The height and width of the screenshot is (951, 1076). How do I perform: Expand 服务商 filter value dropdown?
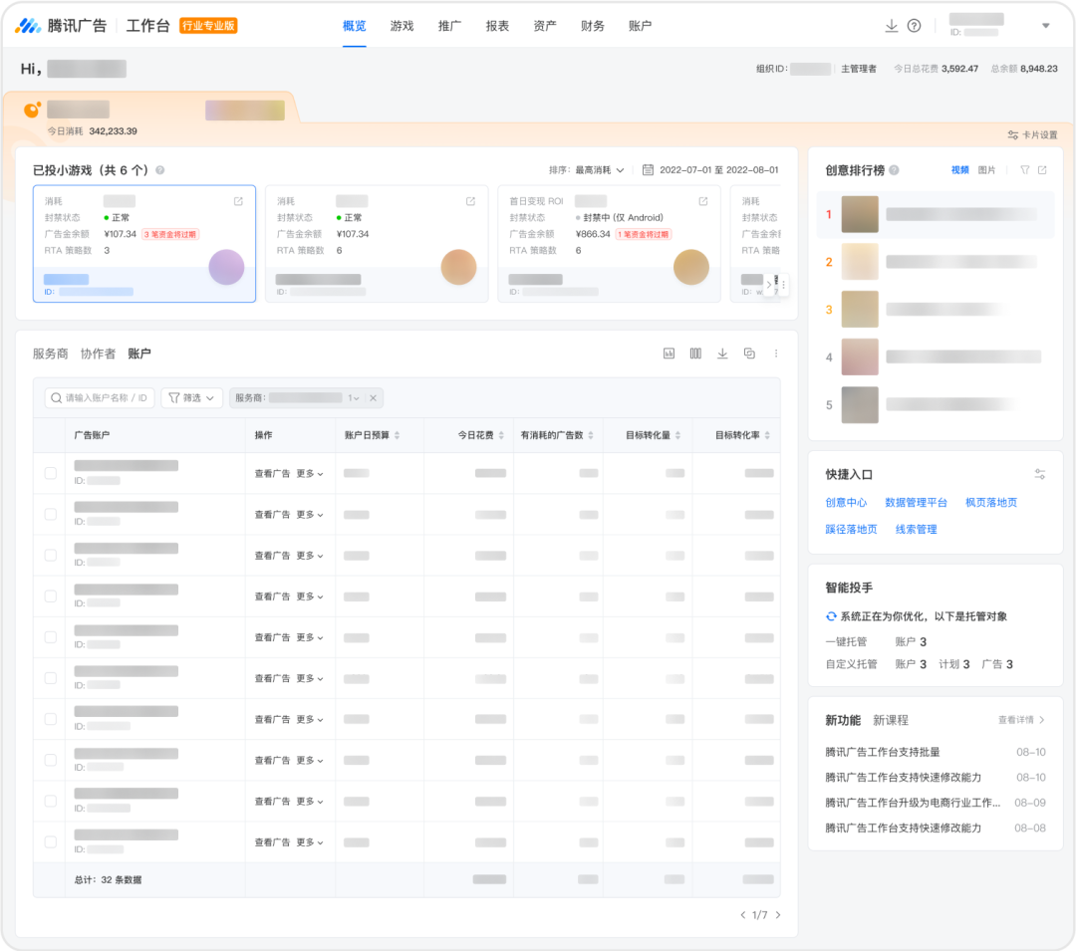pyautogui.click(x=354, y=397)
